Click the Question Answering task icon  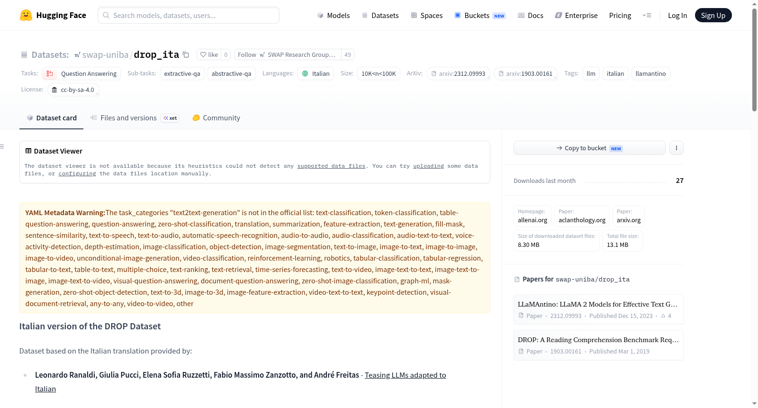[50, 73]
